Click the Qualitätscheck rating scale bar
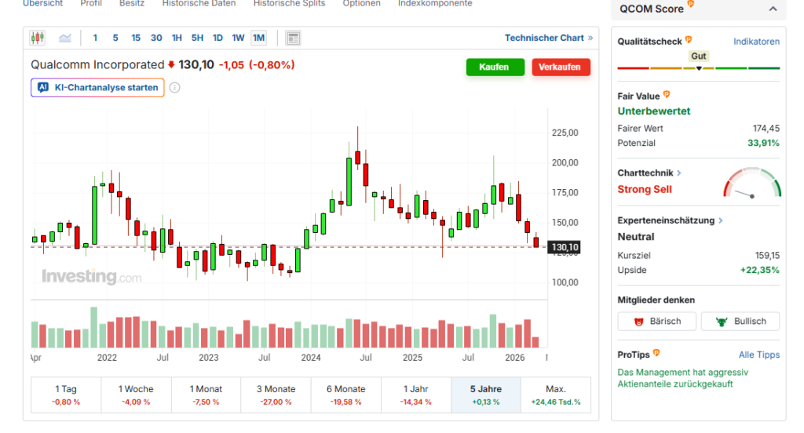The width and height of the screenshot is (804, 433). coord(699,68)
